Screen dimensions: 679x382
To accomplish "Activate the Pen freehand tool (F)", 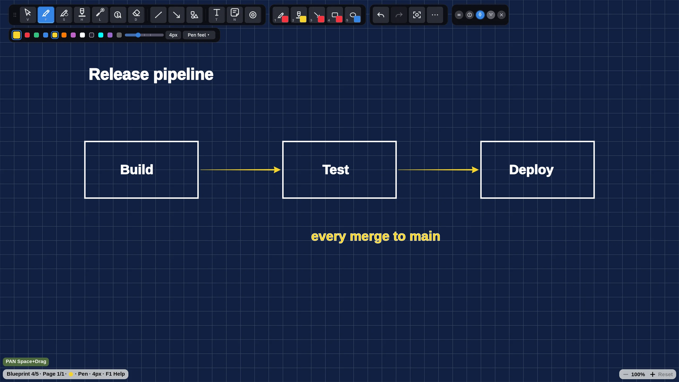I will (x=46, y=15).
